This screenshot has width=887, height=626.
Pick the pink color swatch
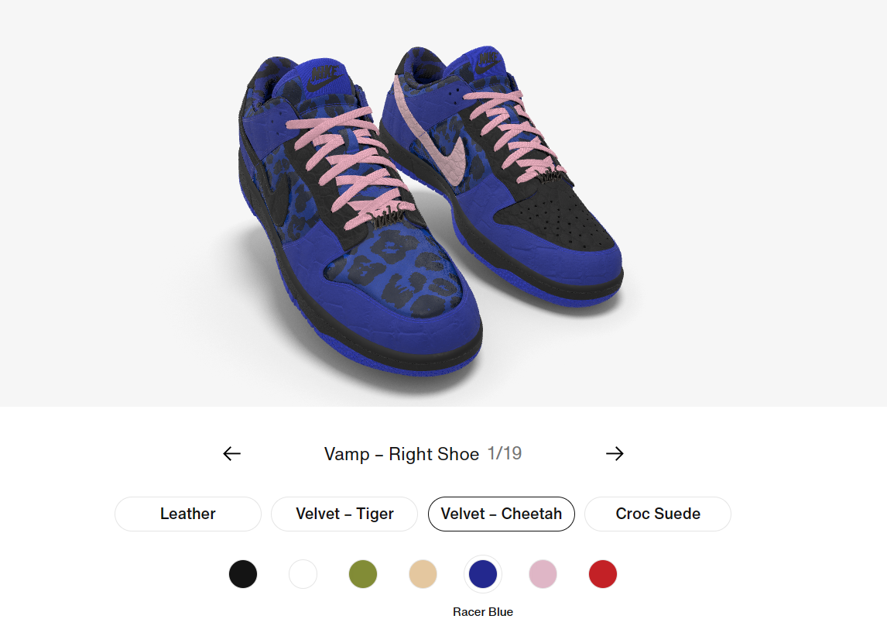[x=543, y=574]
